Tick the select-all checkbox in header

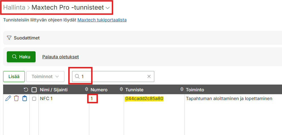(x=34, y=90)
